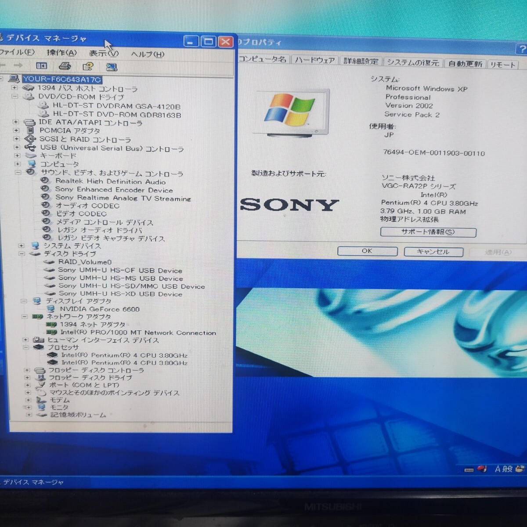Open the ヘルプ(H) menu
This screenshot has width=527, height=527.
click(148, 54)
